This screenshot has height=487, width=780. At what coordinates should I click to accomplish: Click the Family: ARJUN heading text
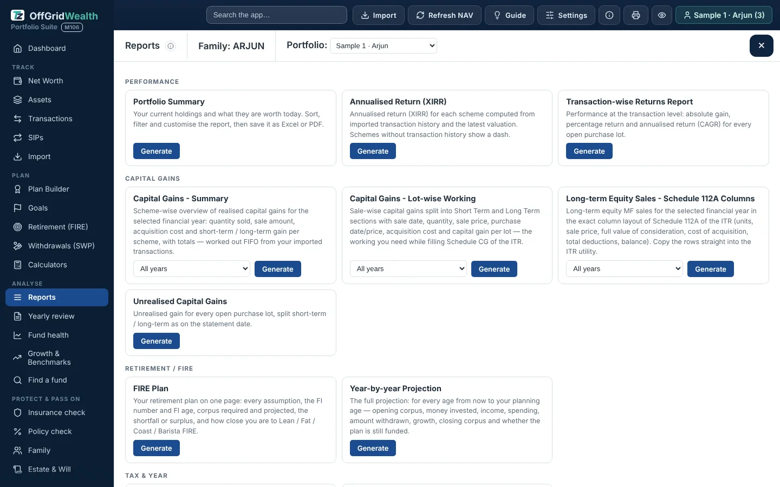tap(231, 46)
